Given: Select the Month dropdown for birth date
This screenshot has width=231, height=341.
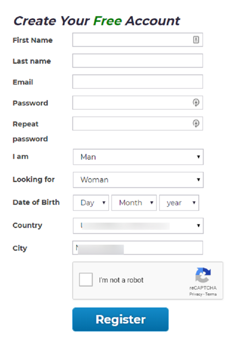Looking at the screenshot, I should (134, 203).
